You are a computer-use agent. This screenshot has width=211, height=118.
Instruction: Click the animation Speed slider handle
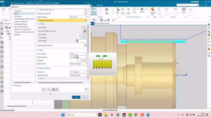click(x=142, y=9)
